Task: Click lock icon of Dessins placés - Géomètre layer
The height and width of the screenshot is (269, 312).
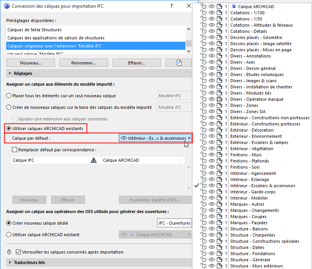Action: click(203, 37)
